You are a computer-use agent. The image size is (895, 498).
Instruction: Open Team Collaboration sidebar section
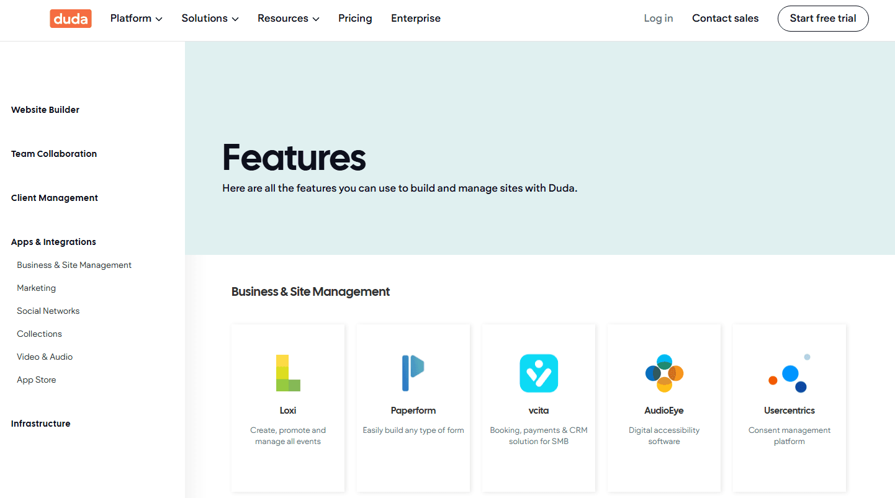pos(54,154)
